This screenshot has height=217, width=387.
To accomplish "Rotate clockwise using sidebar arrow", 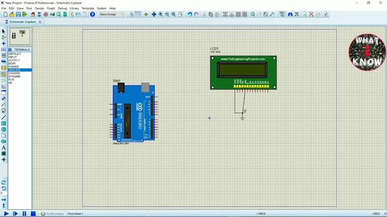I will tap(4, 183).
